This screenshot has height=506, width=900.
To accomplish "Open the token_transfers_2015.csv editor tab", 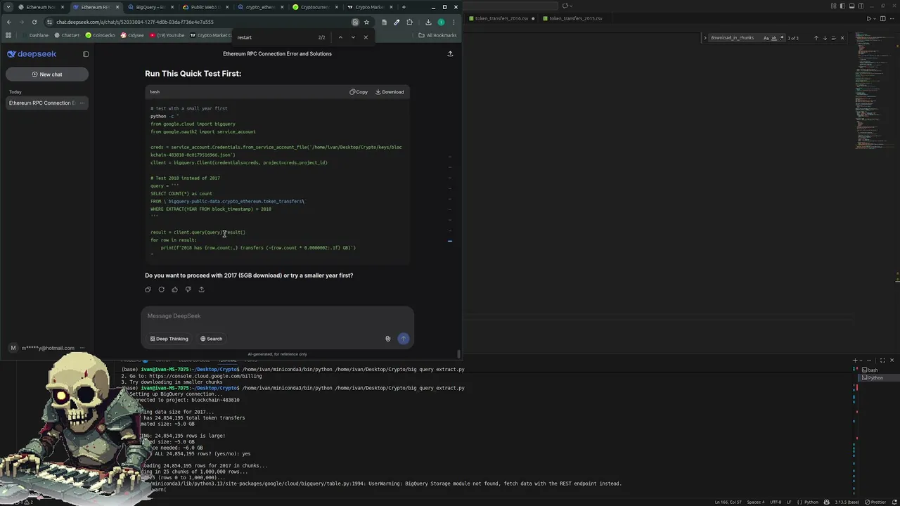I will (577, 18).
